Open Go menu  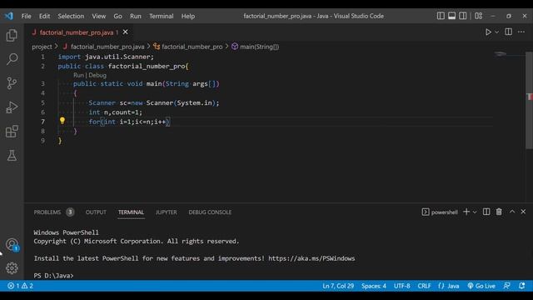point(118,16)
